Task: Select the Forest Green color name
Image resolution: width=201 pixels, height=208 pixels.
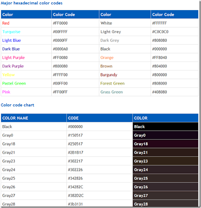Action: (113, 83)
